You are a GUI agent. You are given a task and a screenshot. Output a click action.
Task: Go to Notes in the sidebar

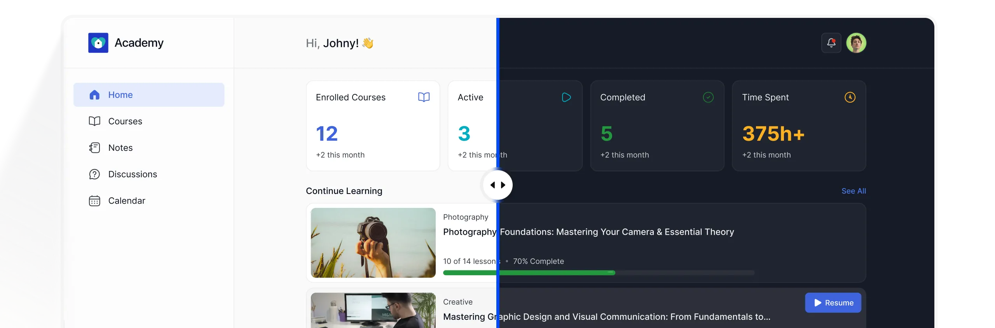point(149,148)
